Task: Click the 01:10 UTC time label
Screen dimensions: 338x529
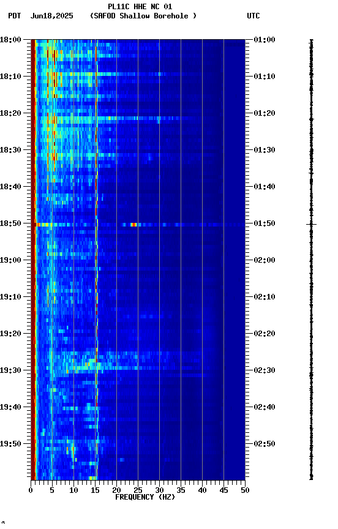Action: [265, 77]
